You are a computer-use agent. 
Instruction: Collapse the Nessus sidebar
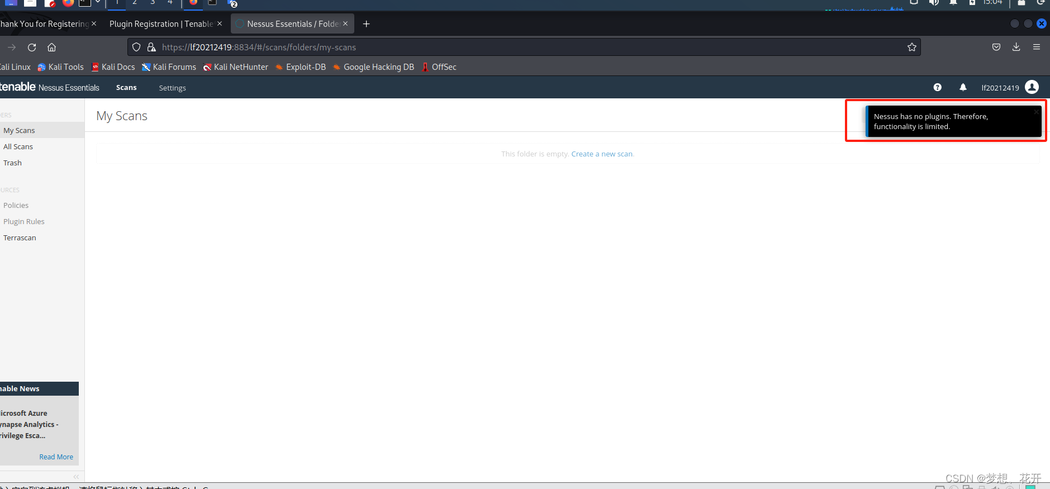pyautogui.click(x=76, y=477)
